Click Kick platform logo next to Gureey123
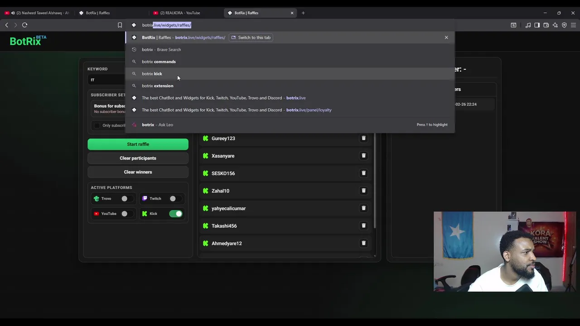 click(206, 138)
